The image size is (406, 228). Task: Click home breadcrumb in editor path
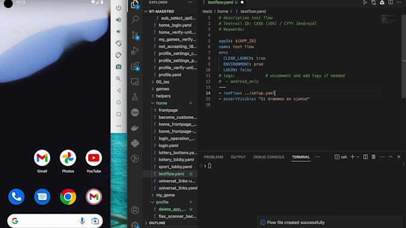[223, 11]
